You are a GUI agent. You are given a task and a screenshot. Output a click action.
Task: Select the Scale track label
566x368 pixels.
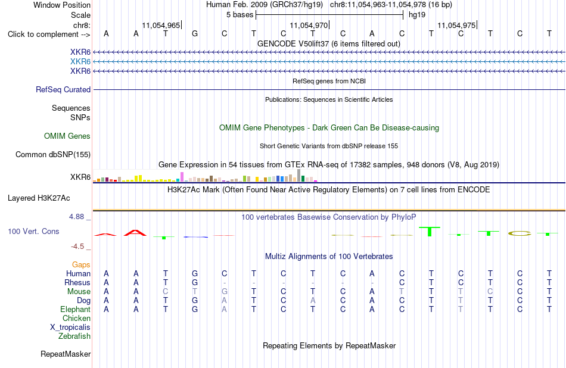tap(80, 15)
